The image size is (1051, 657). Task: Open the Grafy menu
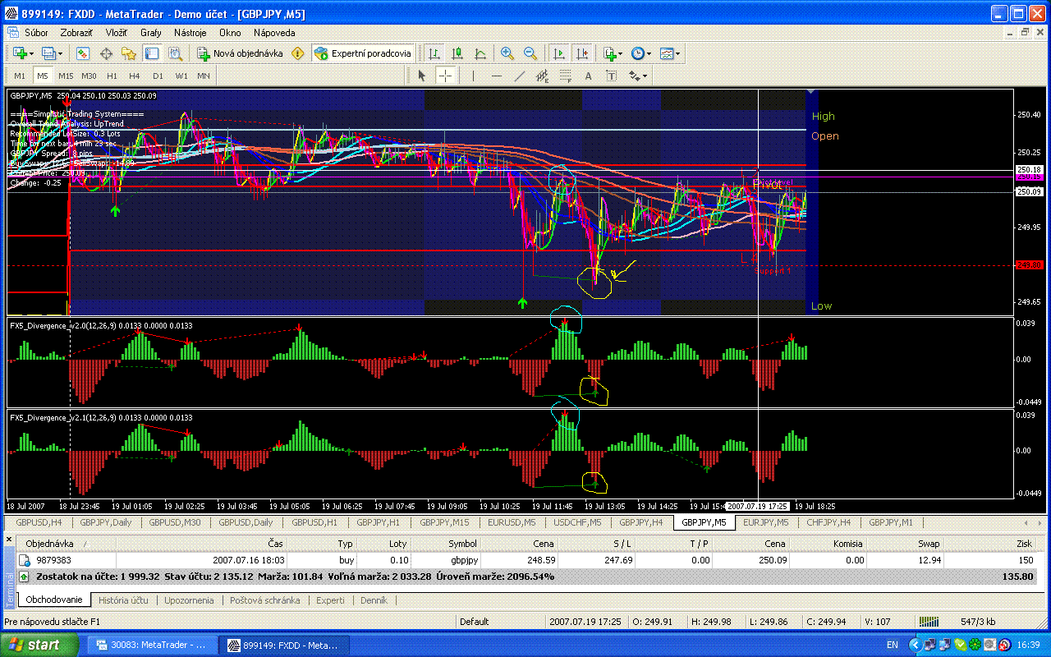click(150, 33)
